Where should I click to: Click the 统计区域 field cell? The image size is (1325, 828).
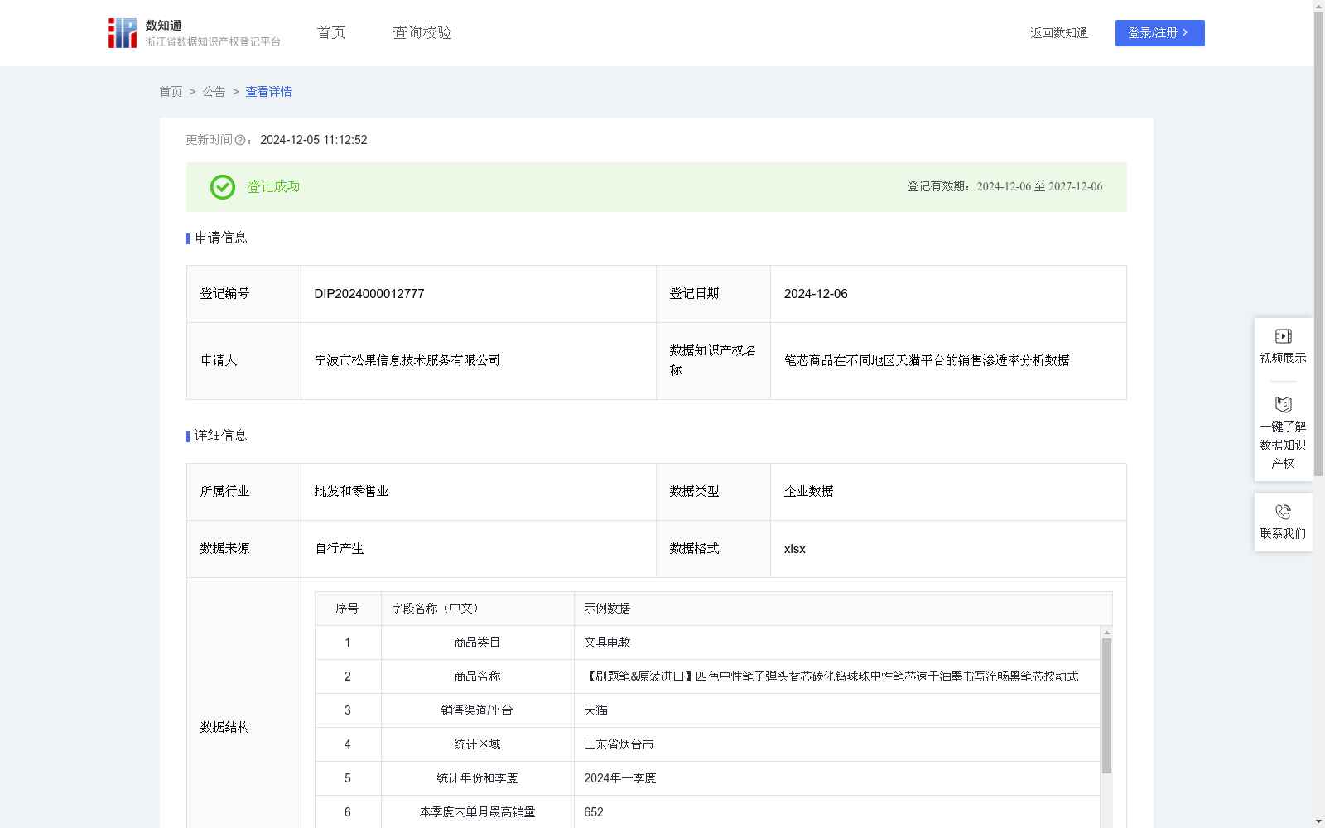coord(478,744)
